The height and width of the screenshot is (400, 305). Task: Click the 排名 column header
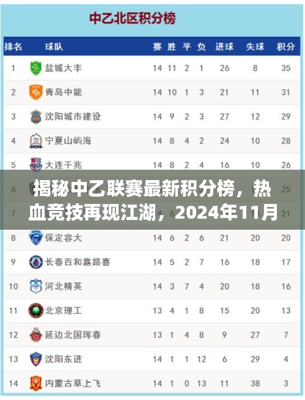(13, 47)
